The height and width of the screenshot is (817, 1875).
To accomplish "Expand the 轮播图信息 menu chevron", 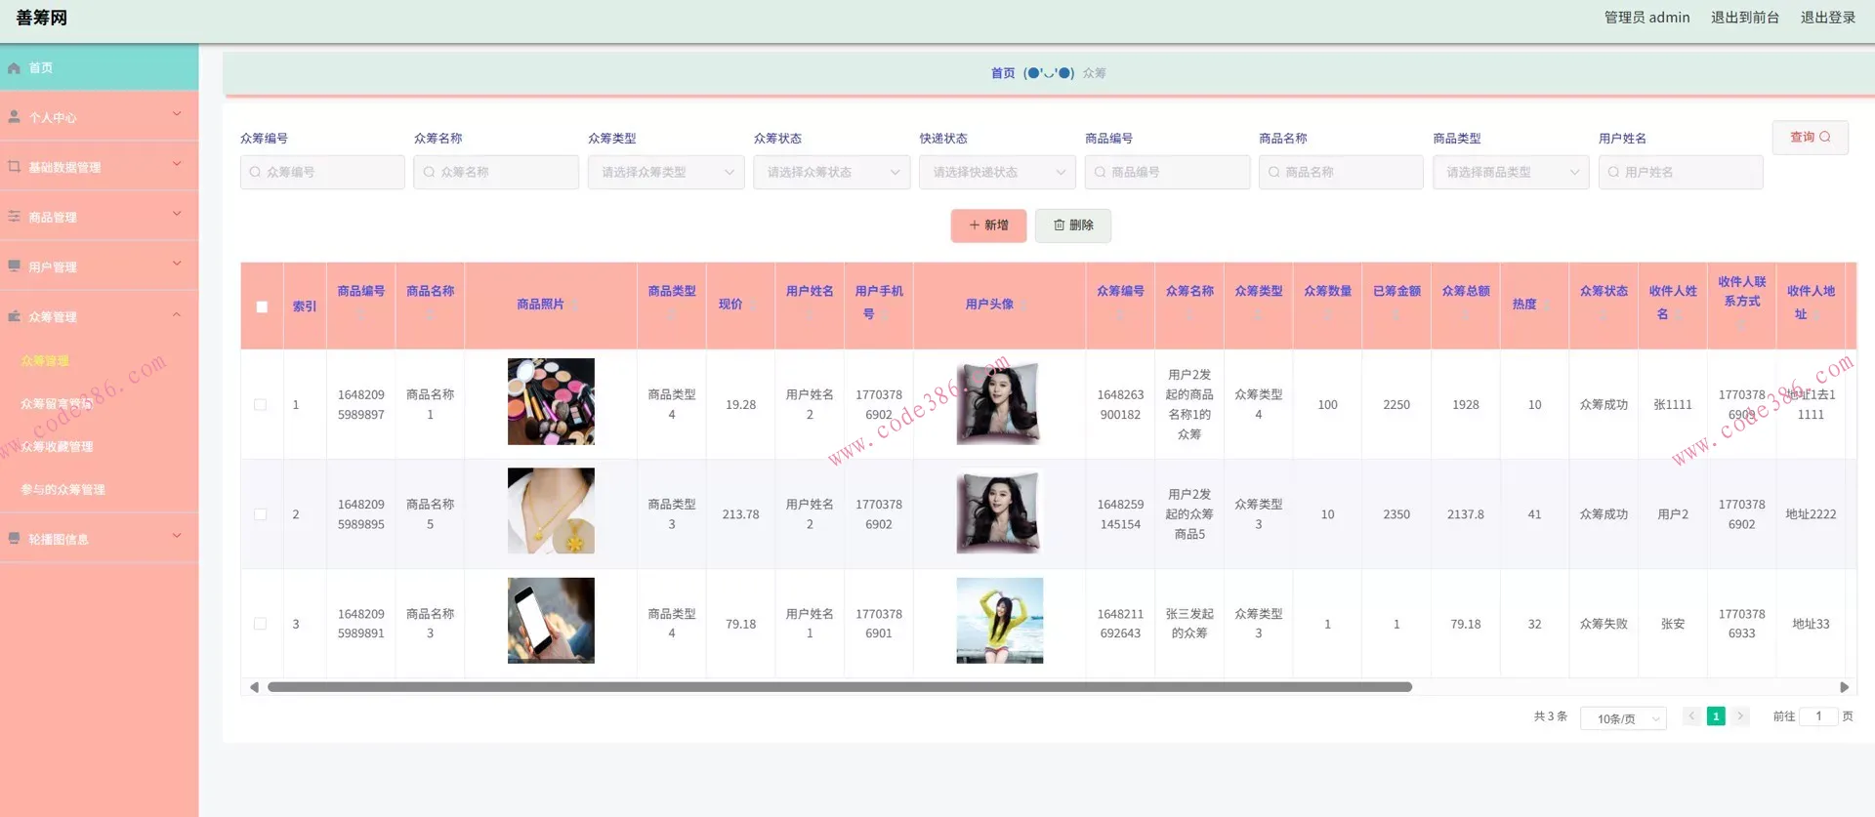I will tap(177, 536).
